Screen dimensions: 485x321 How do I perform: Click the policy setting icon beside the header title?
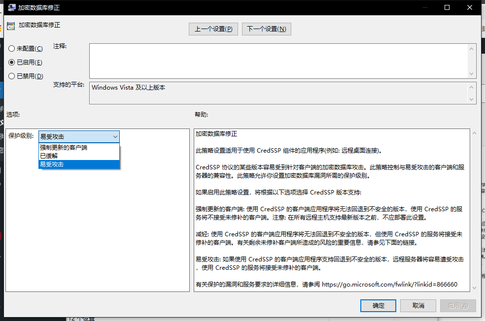pyautogui.click(x=11, y=26)
